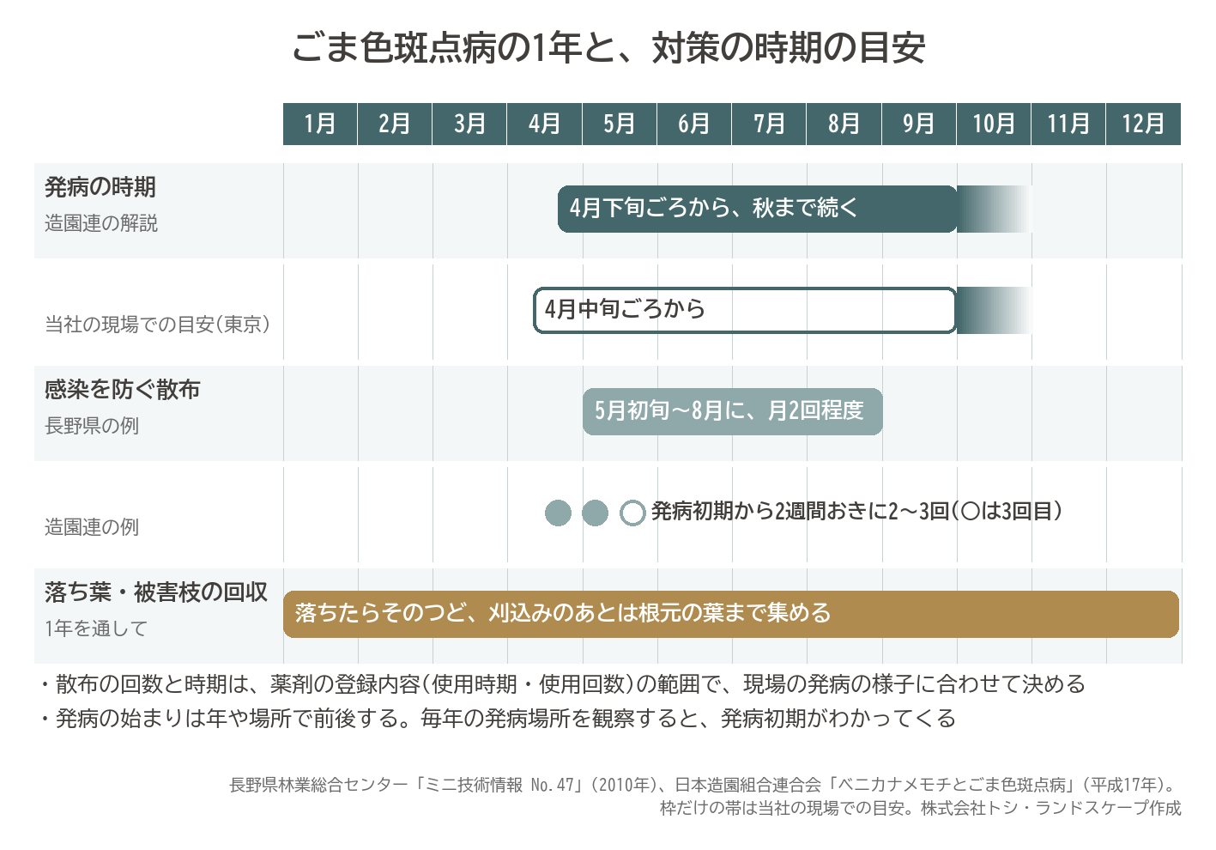Click the note starting 散布の回数と時期は
Viewport: 1216px width, 850px height.
tap(562, 684)
